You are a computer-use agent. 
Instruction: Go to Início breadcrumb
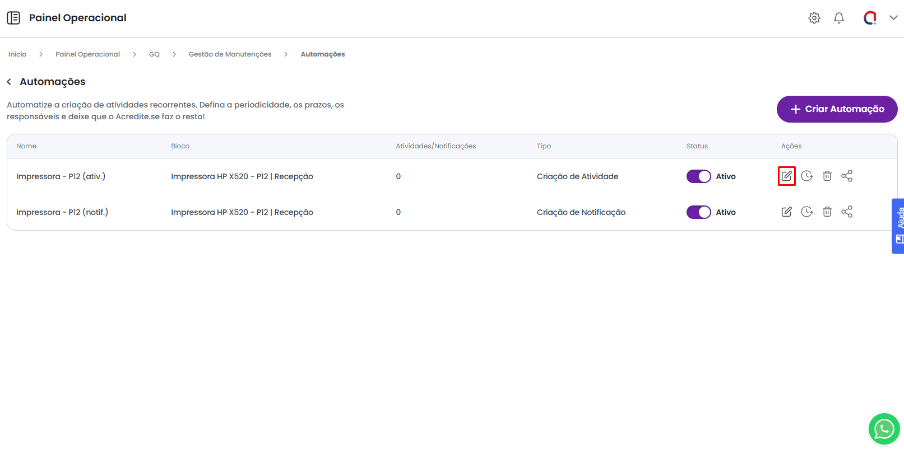point(17,54)
